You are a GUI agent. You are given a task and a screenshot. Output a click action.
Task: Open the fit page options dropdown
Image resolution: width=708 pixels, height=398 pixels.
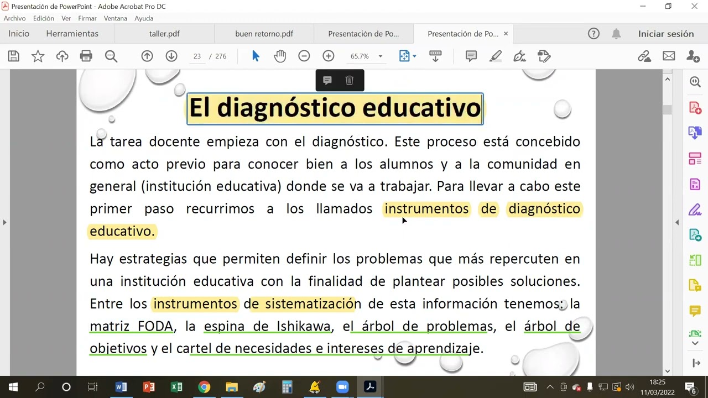pos(414,56)
